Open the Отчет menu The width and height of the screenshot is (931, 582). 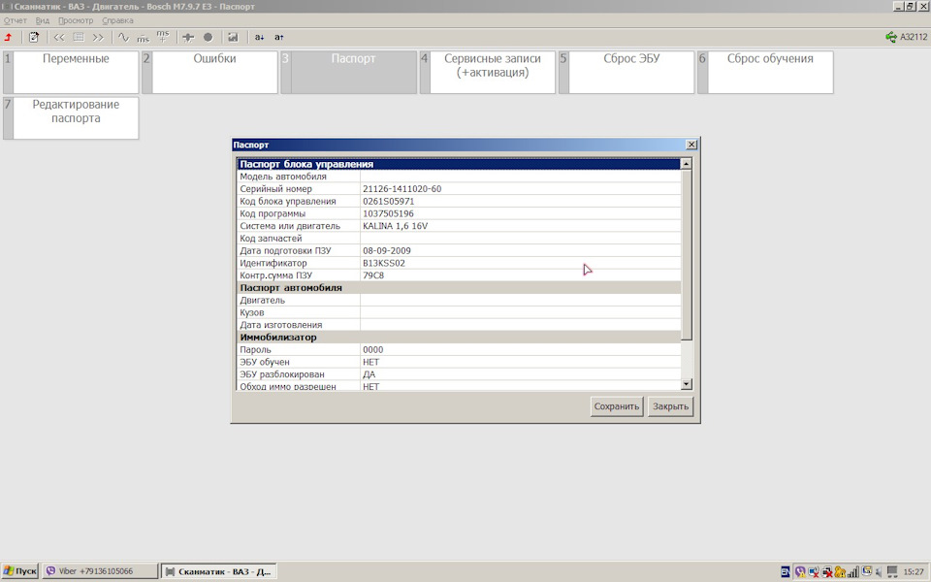[x=15, y=20]
